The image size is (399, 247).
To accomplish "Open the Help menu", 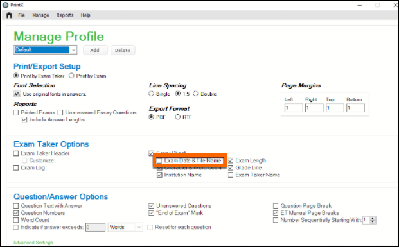I will click(85, 15).
